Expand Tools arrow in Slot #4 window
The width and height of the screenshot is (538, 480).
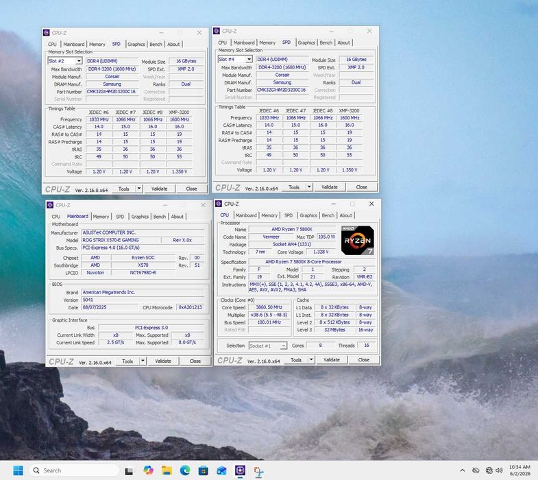tap(309, 187)
